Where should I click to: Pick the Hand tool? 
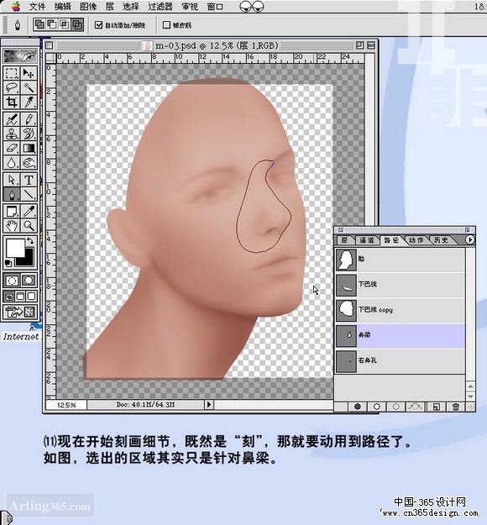tap(12, 226)
